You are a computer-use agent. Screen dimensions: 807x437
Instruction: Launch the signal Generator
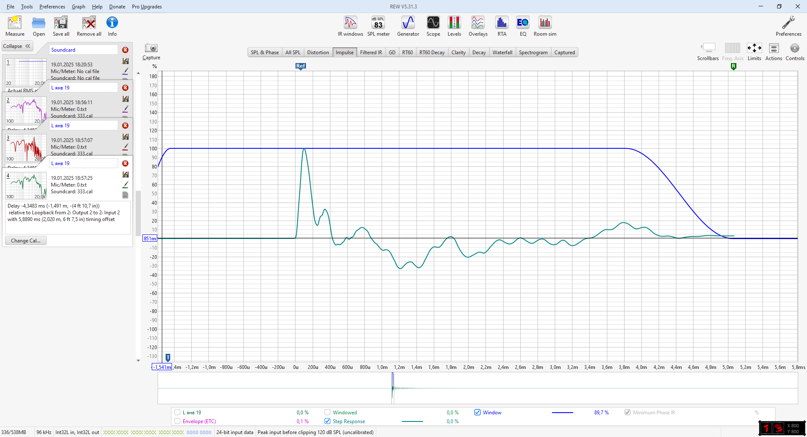[408, 26]
